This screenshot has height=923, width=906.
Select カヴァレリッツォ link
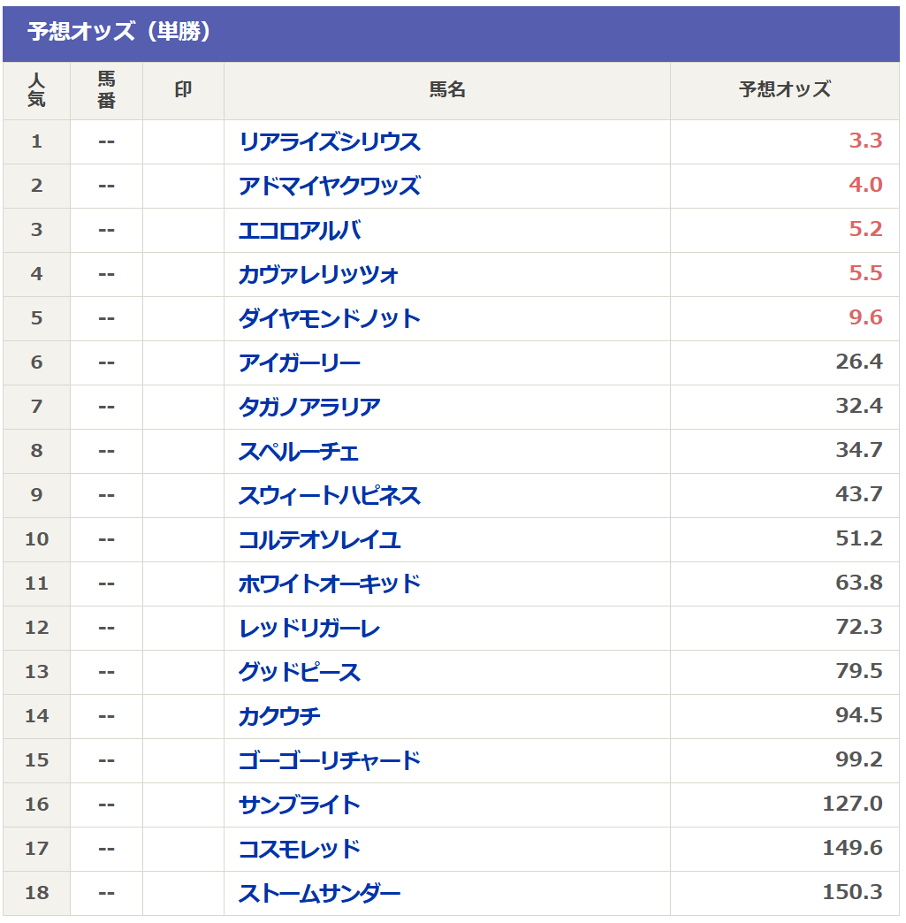click(x=318, y=275)
